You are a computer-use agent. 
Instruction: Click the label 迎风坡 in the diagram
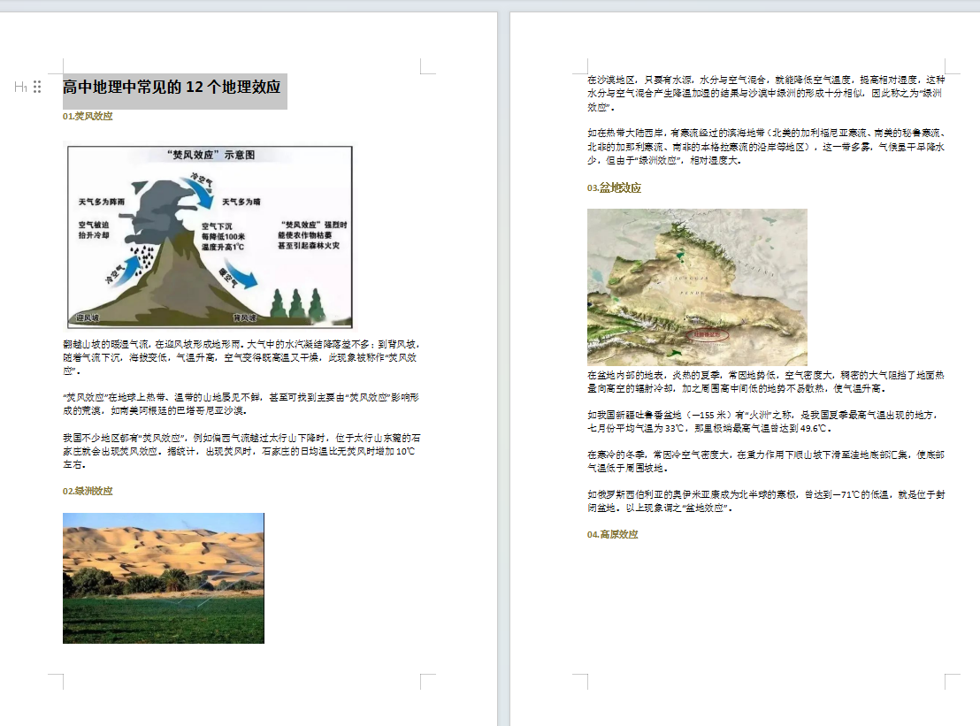click(x=88, y=318)
